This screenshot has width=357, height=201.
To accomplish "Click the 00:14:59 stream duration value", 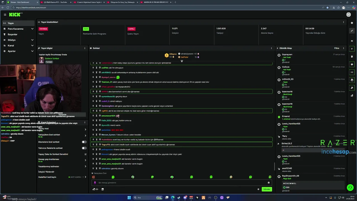I will (x=310, y=28).
